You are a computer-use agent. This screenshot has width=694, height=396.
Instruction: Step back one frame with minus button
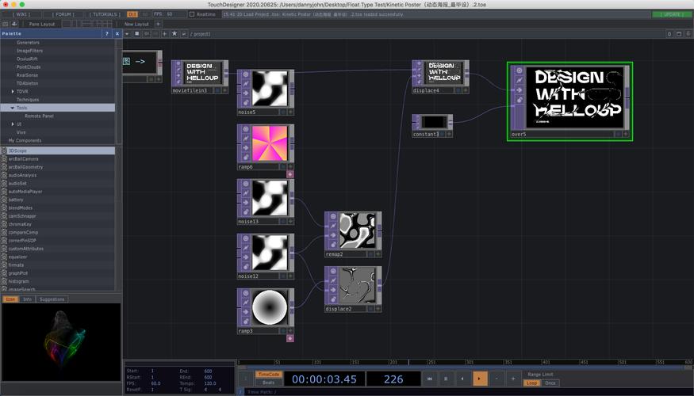click(497, 379)
